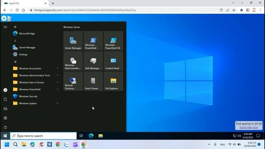Viewport: 265px width, 149px height.
Task: Toggle the Chrome side panel button
Action: click(x=248, y=10)
